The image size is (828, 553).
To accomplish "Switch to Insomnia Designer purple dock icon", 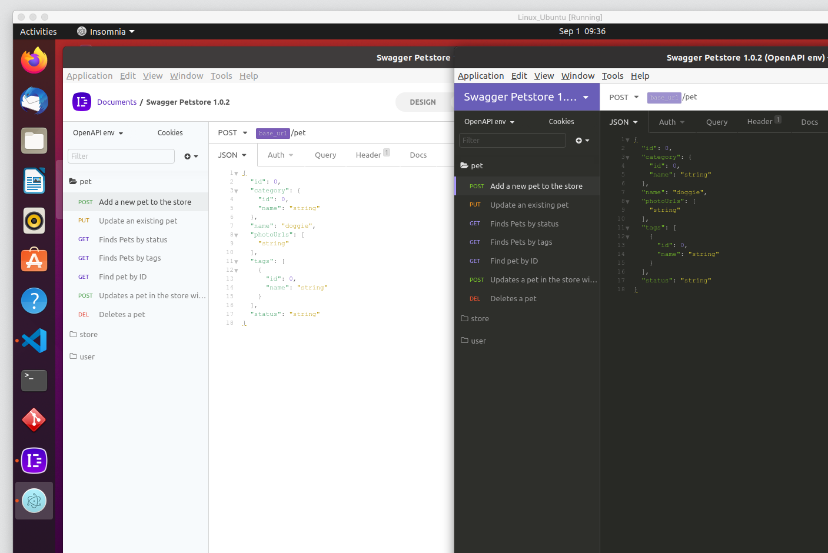I will click(x=34, y=461).
